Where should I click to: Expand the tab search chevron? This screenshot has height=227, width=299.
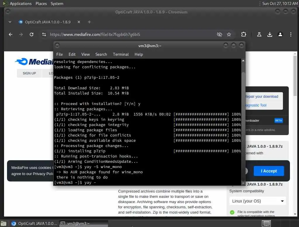pos(10,22)
